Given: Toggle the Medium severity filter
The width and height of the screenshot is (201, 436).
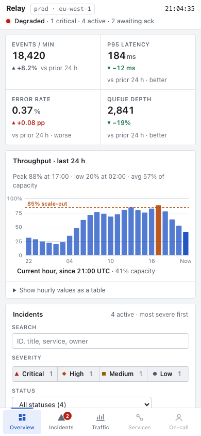Looking at the screenshot, I should click(123, 374).
